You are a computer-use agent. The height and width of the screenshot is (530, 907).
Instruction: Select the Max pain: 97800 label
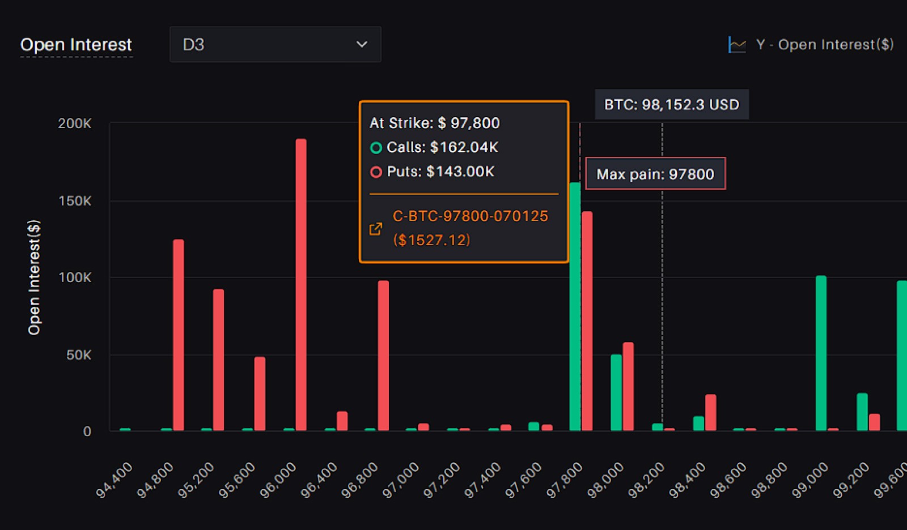click(655, 174)
